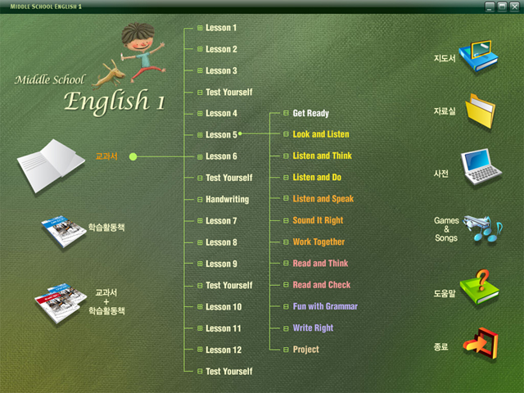Open the Handwriting entry
The height and width of the screenshot is (393, 524).
pos(227,200)
